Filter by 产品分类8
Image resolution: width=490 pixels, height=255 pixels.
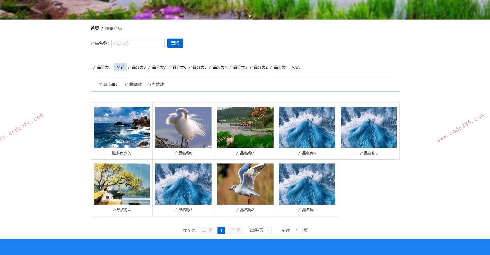pos(137,67)
